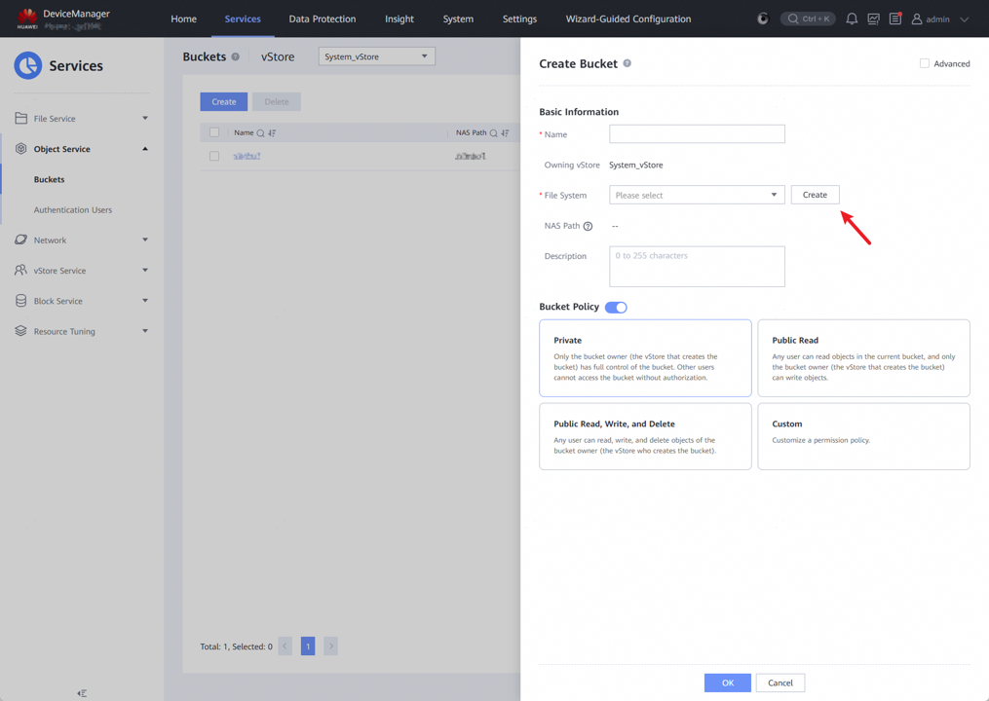The image size is (989, 701).
Task: Click help icon beside Create Bucket title
Action: (x=628, y=63)
